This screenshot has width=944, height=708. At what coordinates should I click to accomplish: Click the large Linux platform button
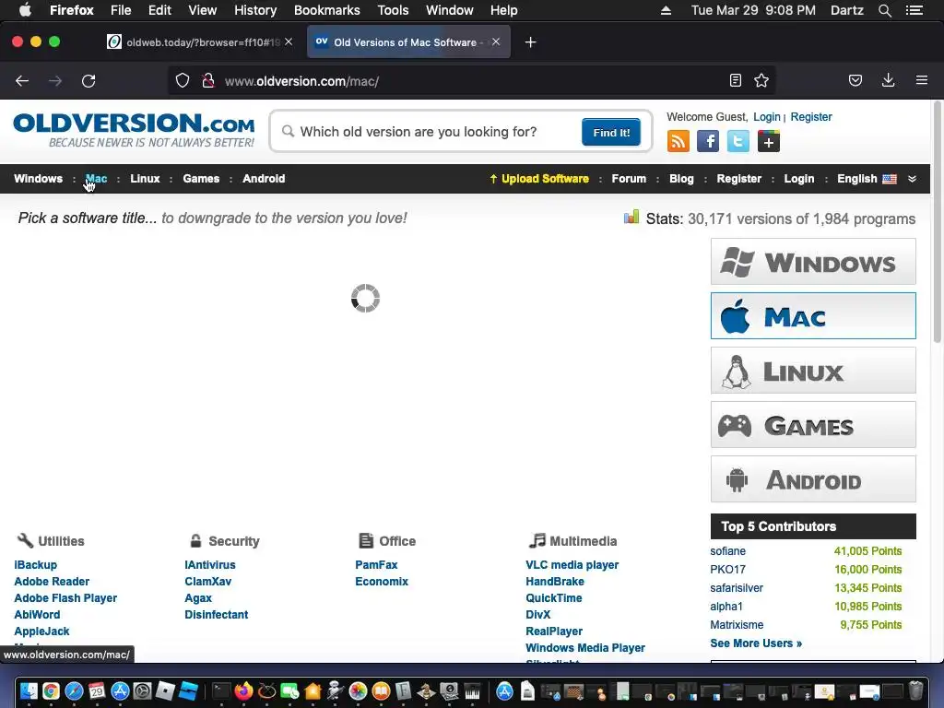(x=813, y=371)
